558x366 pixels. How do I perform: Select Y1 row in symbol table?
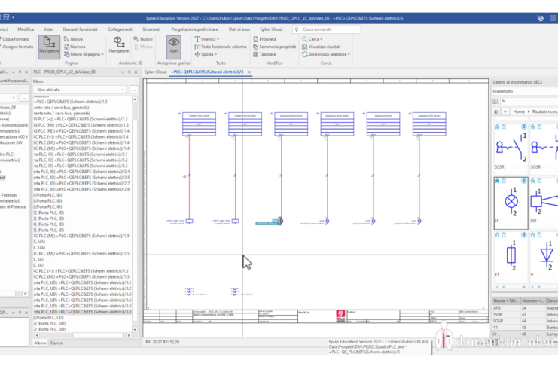point(525,328)
